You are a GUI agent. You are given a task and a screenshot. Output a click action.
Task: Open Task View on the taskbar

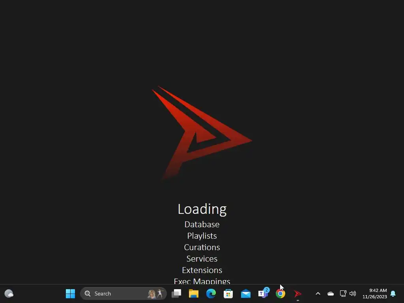(x=176, y=294)
